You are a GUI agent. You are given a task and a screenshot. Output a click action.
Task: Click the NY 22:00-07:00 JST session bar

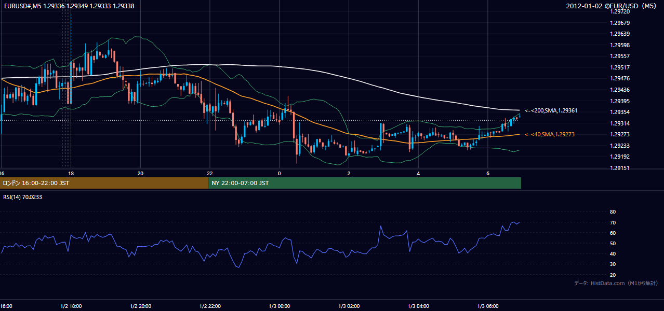point(365,183)
